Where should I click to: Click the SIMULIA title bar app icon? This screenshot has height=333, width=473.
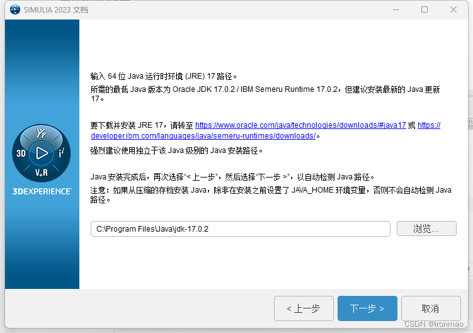pos(14,9)
